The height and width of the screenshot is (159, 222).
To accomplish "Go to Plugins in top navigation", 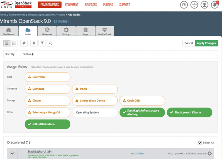I will 108,5.
